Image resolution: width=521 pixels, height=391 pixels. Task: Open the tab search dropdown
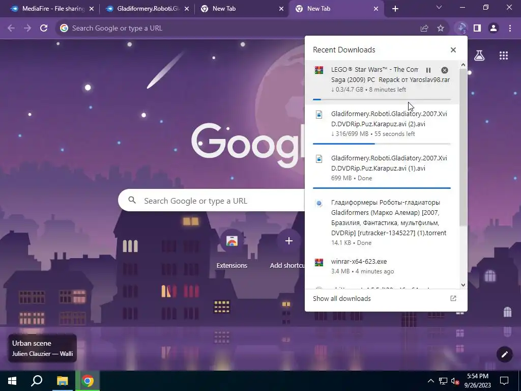pyautogui.click(x=439, y=7)
